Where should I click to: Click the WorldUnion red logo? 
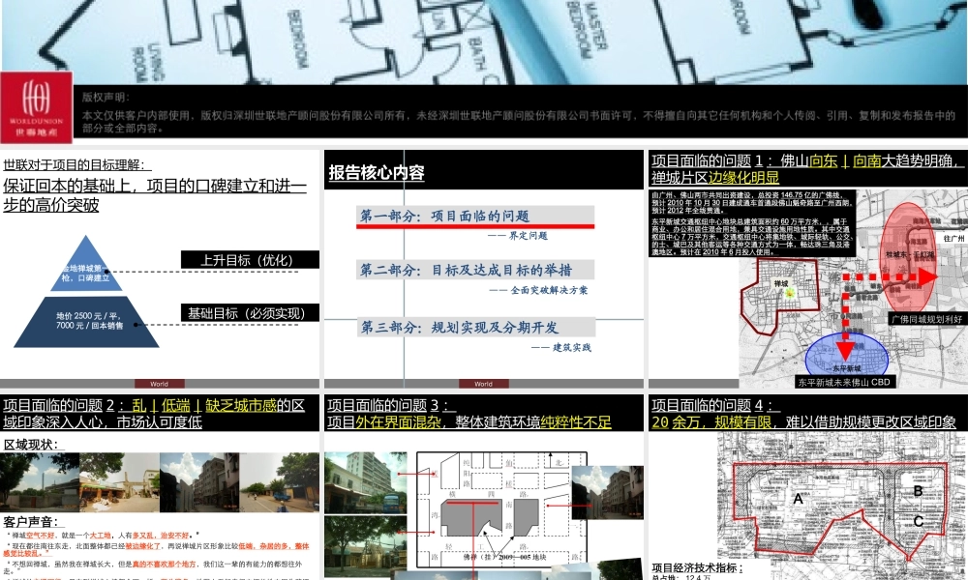pyautogui.click(x=37, y=106)
